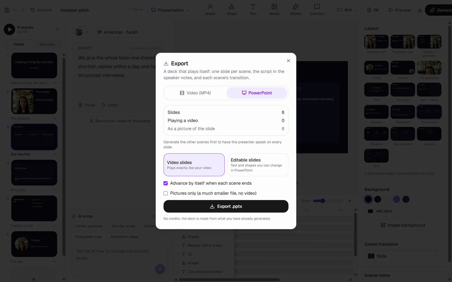
Task: Open the Media tool
Action: tap(274, 10)
